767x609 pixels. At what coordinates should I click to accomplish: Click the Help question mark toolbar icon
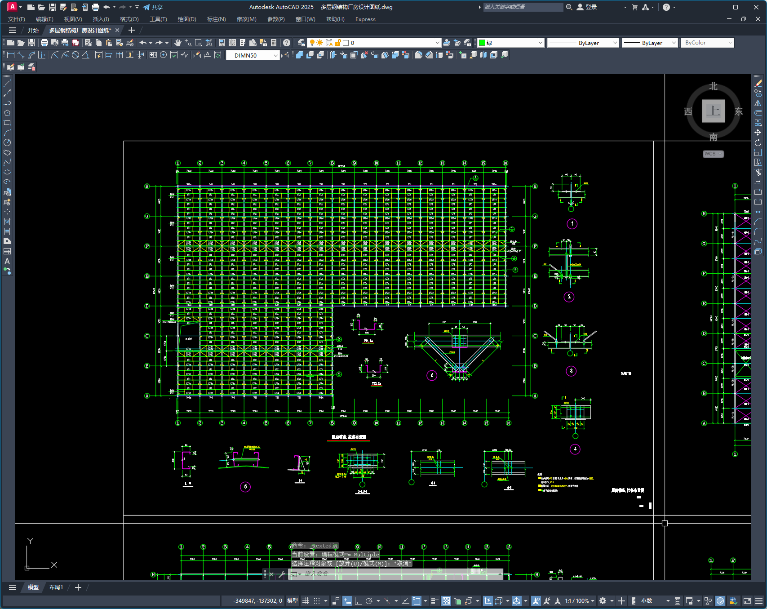(x=287, y=43)
